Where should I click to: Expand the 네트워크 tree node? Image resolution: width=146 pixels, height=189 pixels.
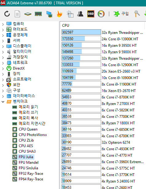(x=3, y=63)
